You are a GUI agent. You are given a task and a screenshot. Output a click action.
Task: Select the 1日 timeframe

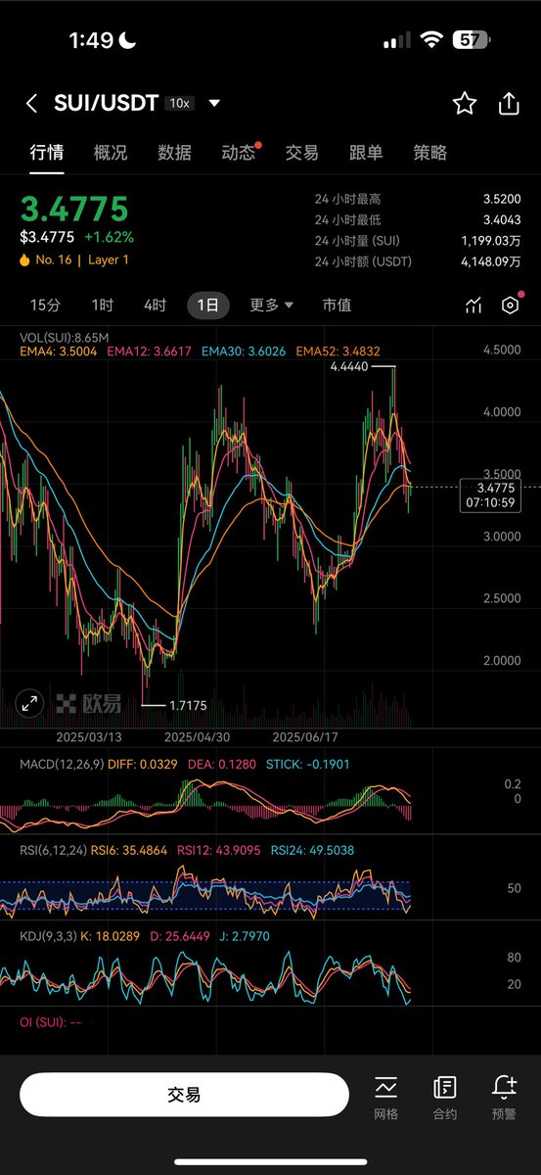click(x=207, y=305)
